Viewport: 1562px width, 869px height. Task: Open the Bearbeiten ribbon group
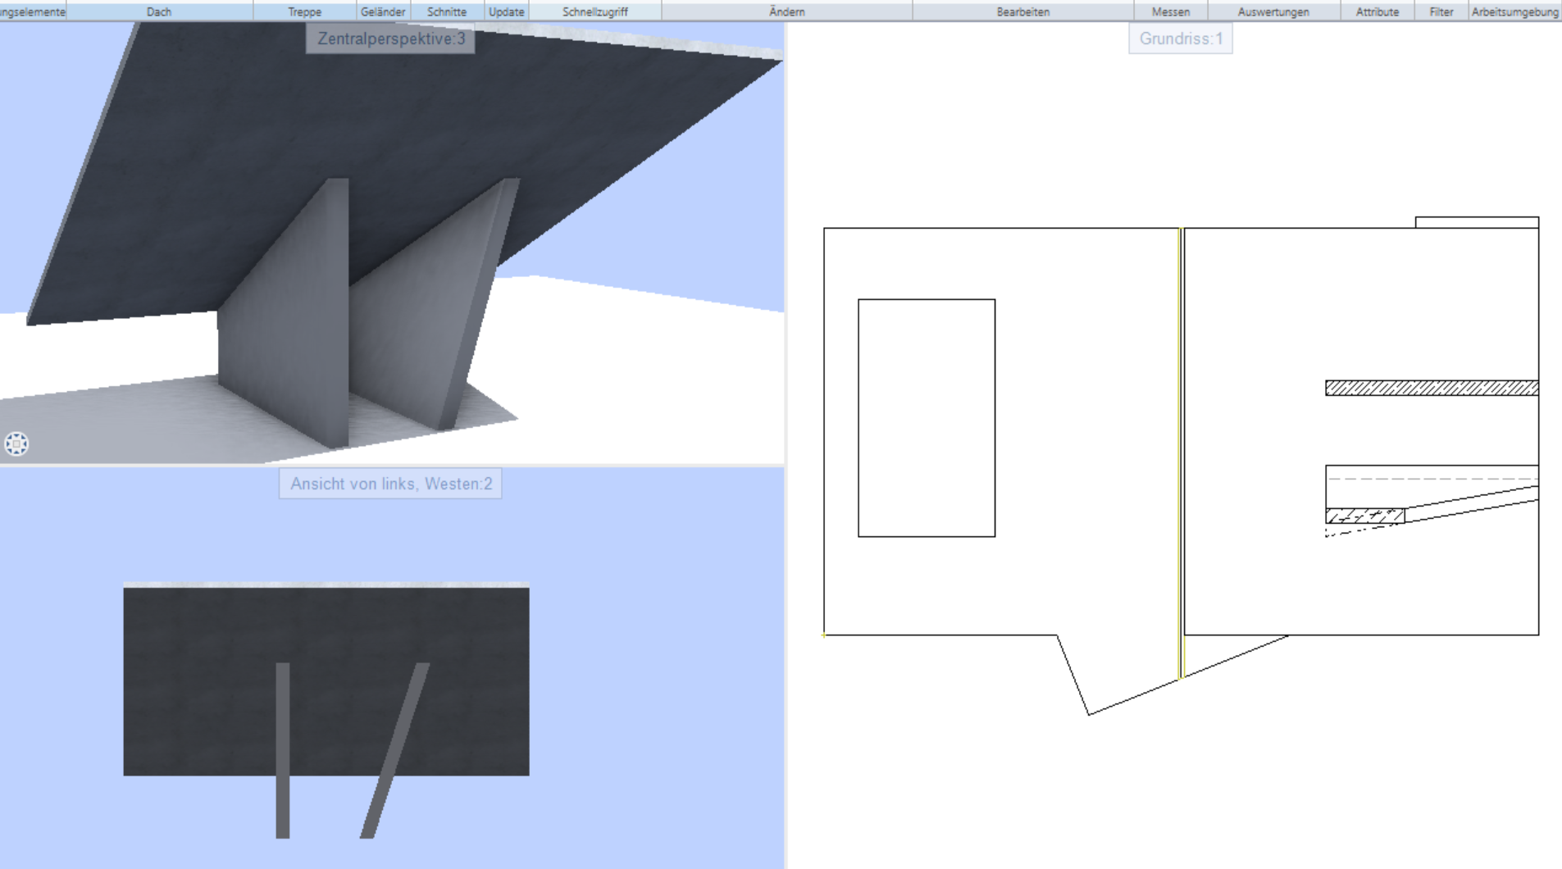point(1022,11)
